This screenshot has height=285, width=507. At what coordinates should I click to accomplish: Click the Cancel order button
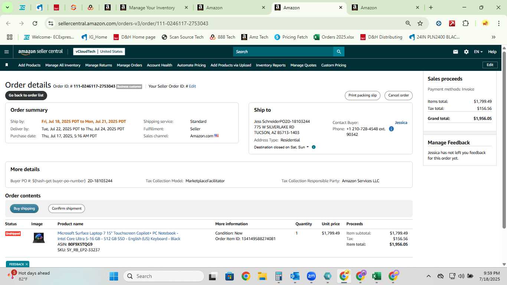pos(399,95)
